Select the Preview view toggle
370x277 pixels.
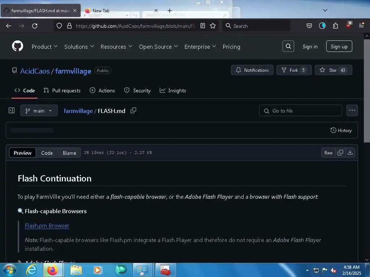point(22,153)
